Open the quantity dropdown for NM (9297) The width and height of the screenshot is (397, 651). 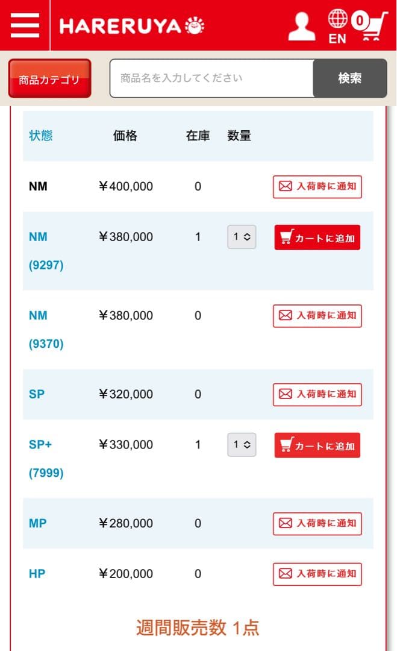[242, 237]
